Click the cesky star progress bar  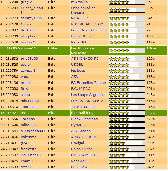click(127, 65)
